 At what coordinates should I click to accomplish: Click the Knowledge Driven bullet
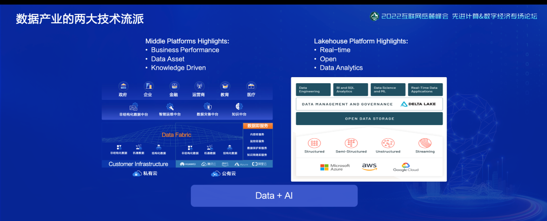pos(178,68)
